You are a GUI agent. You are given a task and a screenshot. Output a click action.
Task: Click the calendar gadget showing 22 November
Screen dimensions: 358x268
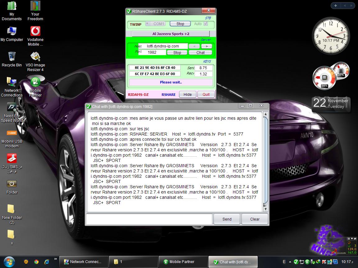(x=331, y=104)
